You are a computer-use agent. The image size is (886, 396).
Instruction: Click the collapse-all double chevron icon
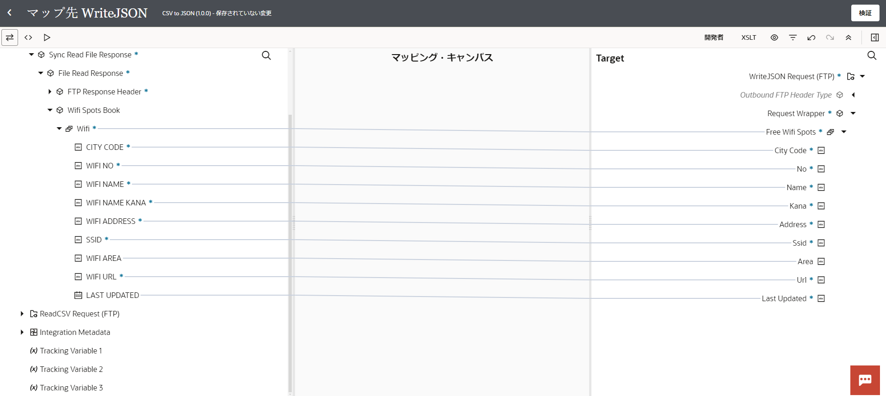(848, 37)
